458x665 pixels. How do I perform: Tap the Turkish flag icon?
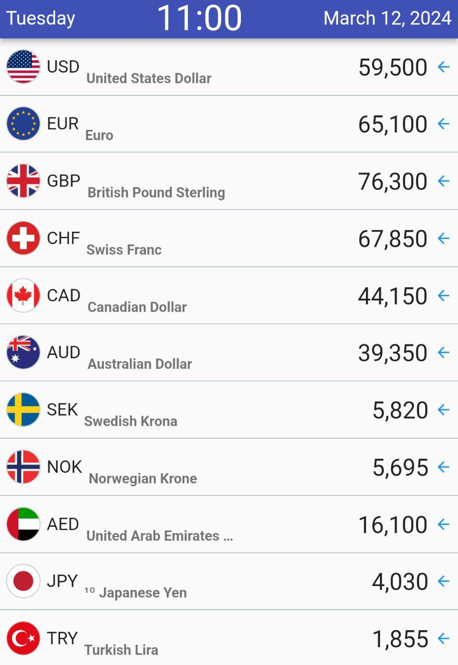pyautogui.click(x=23, y=638)
